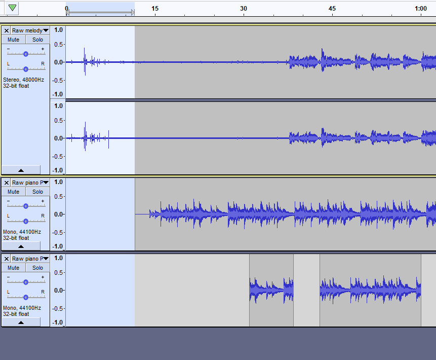This screenshot has height=360, width=436.
Task: Open the middle Raw piano track menu
Action: pos(30,183)
